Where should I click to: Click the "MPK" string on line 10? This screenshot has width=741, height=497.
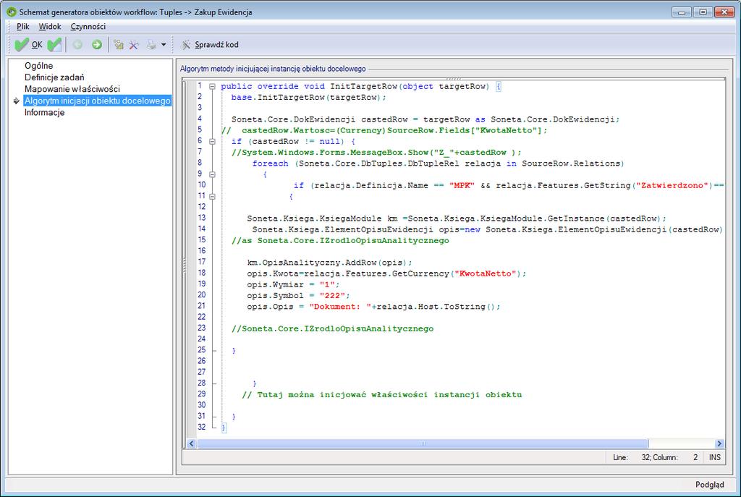coord(462,185)
